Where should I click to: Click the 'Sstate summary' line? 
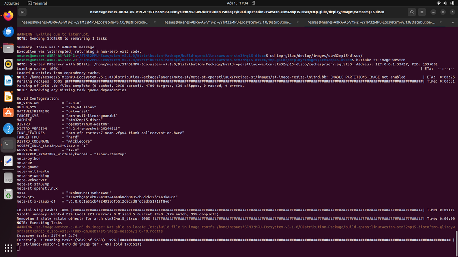click(118, 214)
